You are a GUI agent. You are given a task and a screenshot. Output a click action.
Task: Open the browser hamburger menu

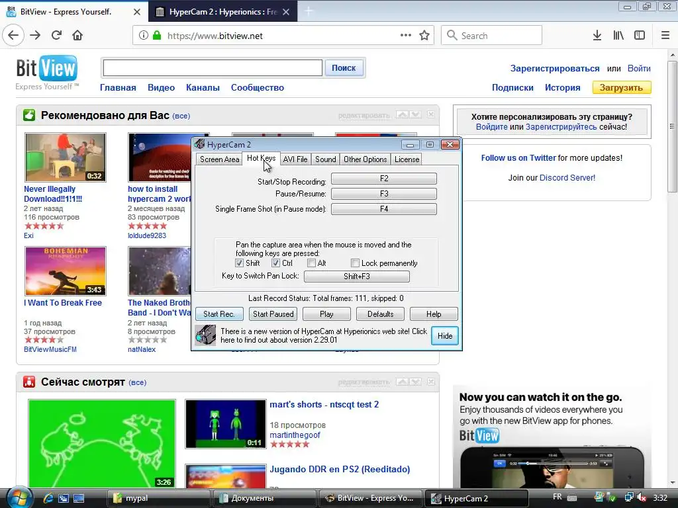(x=665, y=36)
